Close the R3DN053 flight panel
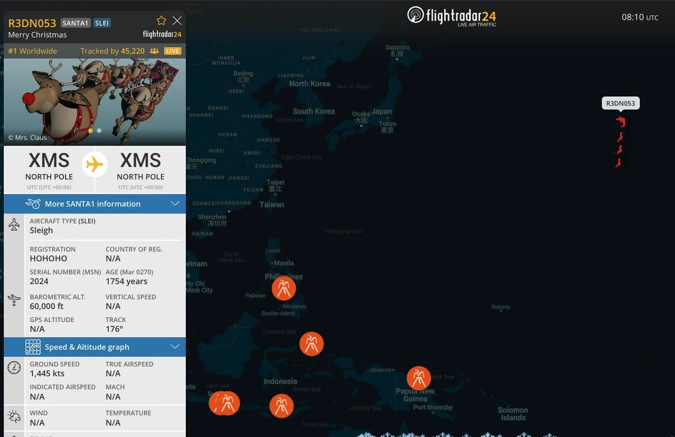675x437 pixels. 177,21
